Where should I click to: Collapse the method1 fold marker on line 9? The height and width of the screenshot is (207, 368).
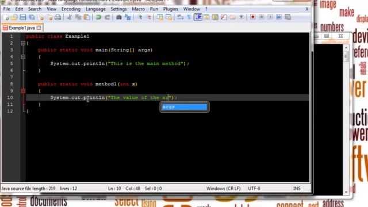[23, 91]
